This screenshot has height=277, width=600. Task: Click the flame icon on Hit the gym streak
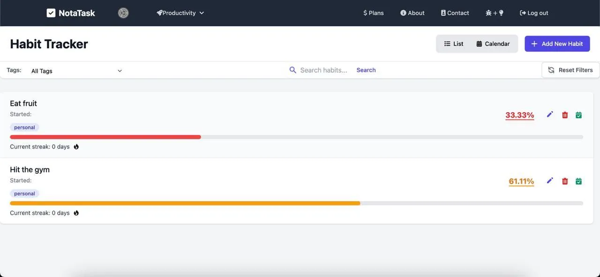[76, 213]
